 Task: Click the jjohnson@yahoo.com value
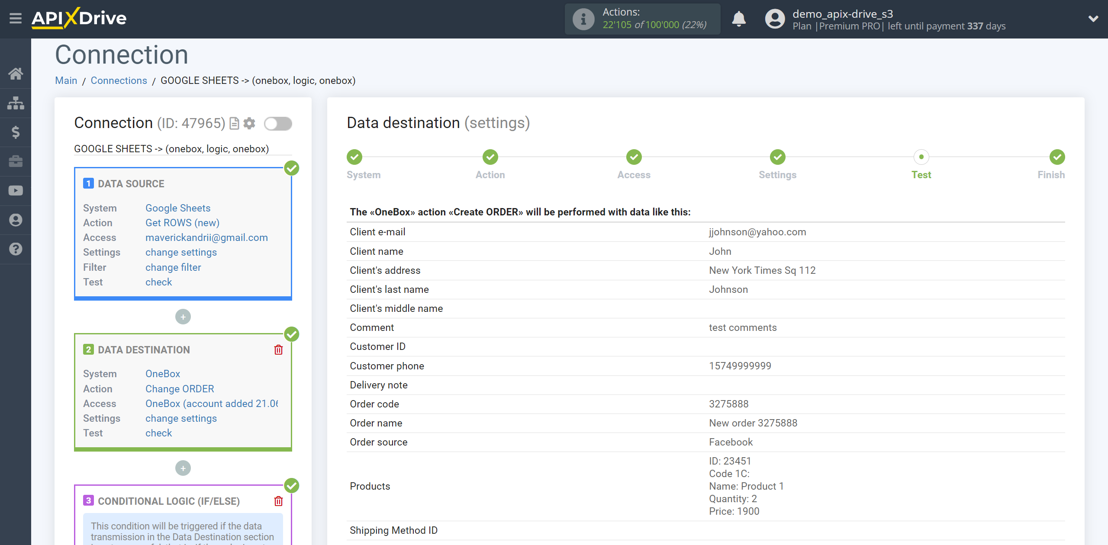757,232
